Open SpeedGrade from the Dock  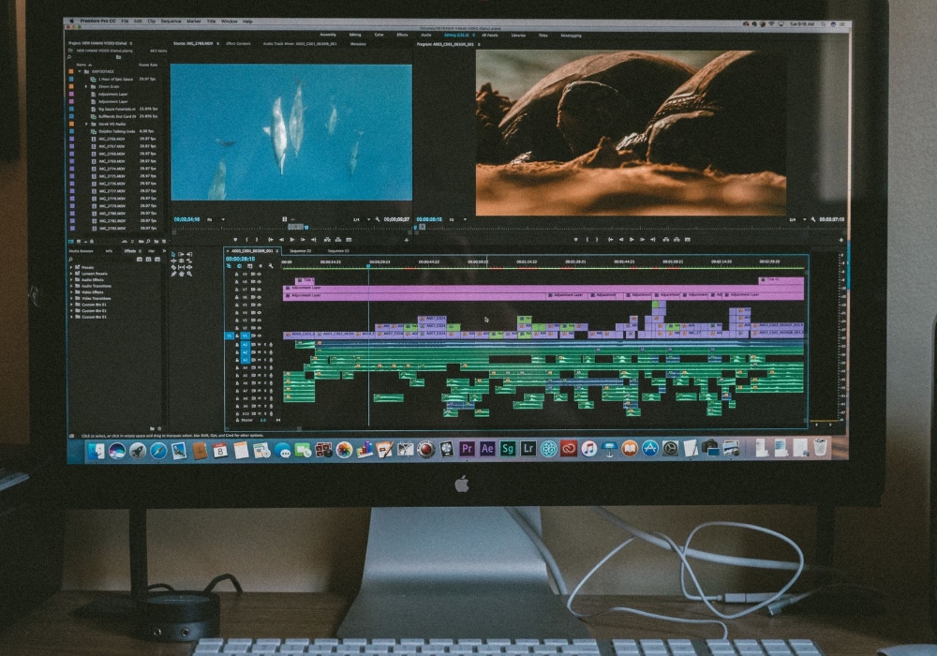507,448
